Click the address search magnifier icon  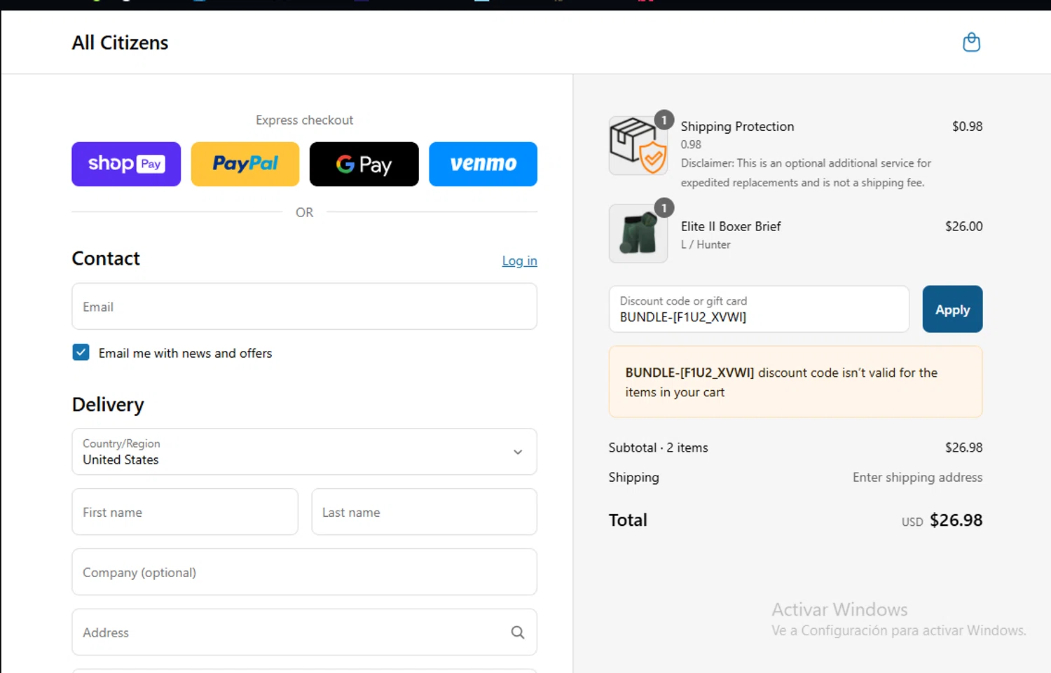(x=518, y=632)
